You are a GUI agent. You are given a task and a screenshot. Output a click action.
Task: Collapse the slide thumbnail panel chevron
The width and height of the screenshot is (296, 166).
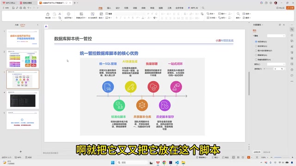[x=38, y=25]
